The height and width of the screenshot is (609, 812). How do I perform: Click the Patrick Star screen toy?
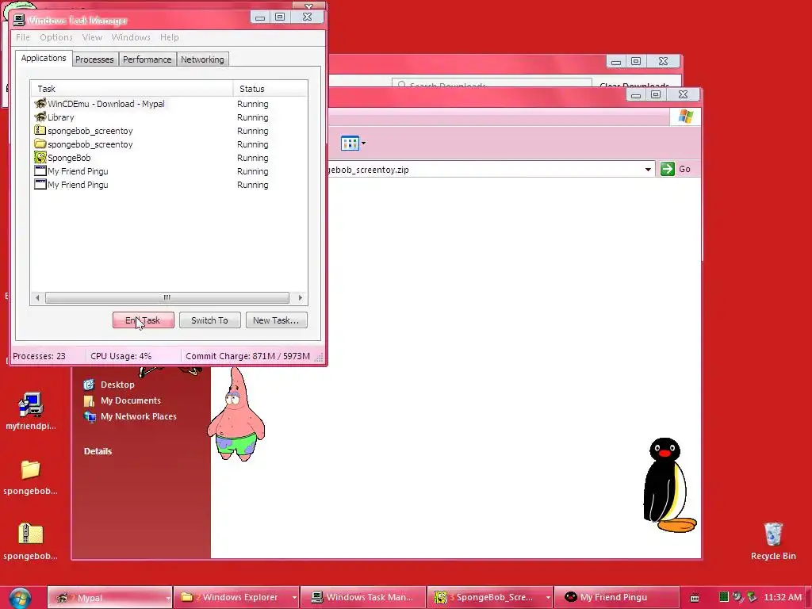point(236,414)
